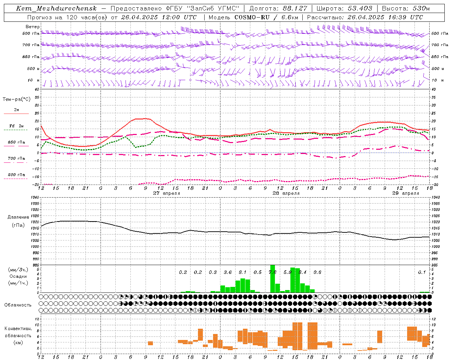Click the tallest green precipitation bar under 7.6
The width and height of the screenshot is (450, 360).
(x=272, y=279)
